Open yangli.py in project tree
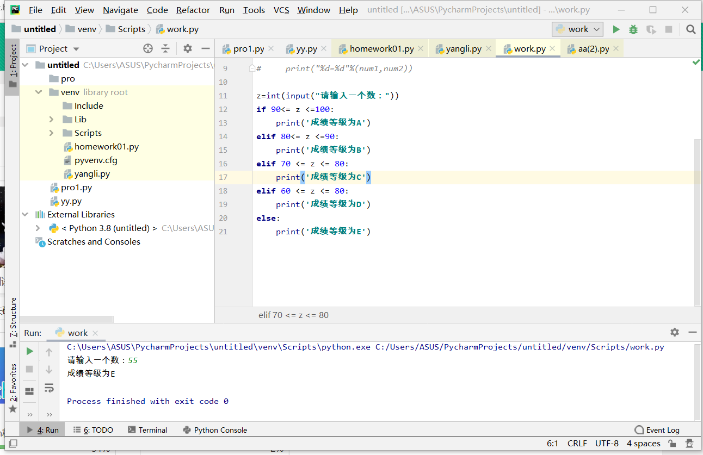Screen dimensions: 703x455 coord(92,174)
